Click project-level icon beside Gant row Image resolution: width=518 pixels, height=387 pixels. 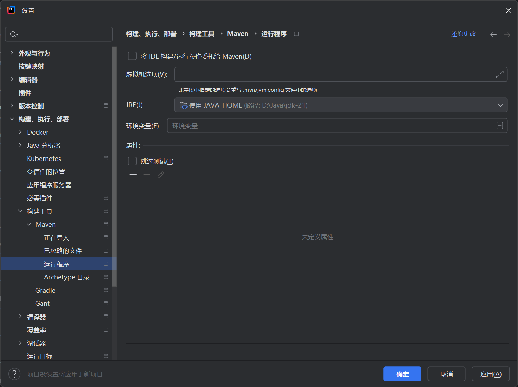(106, 303)
